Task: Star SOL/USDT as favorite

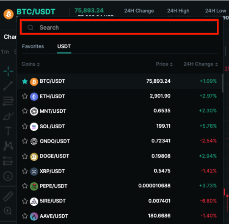Action: [x=25, y=126]
